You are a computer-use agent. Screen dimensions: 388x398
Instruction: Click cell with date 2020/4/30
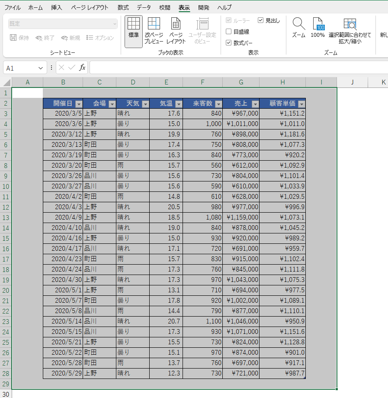tap(63, 280)
